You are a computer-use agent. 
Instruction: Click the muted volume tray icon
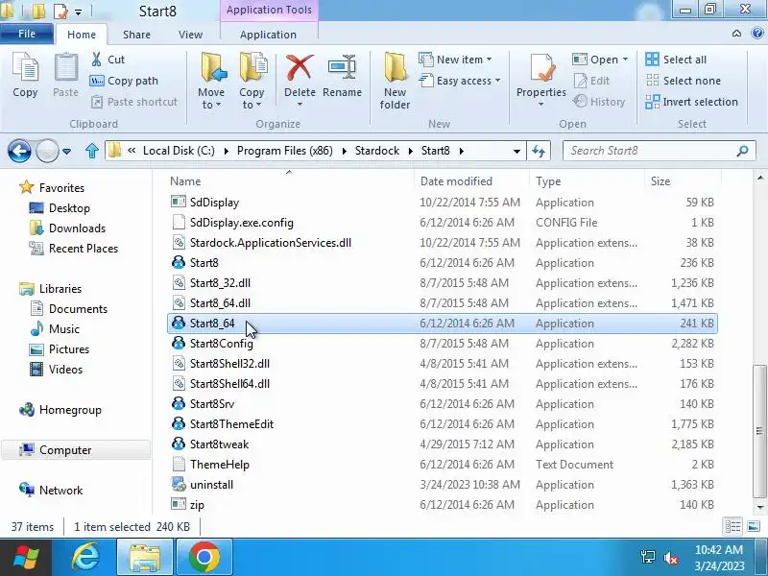pyautogui.click(x=670, y=558)
